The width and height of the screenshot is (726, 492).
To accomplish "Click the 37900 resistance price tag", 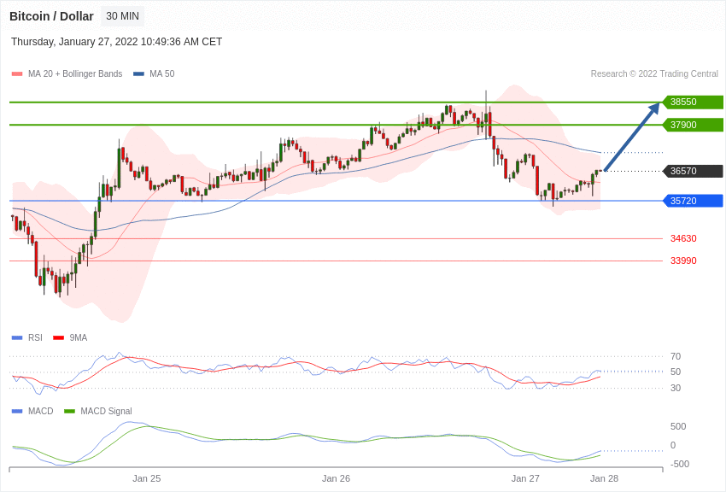I will coord(694,125).
